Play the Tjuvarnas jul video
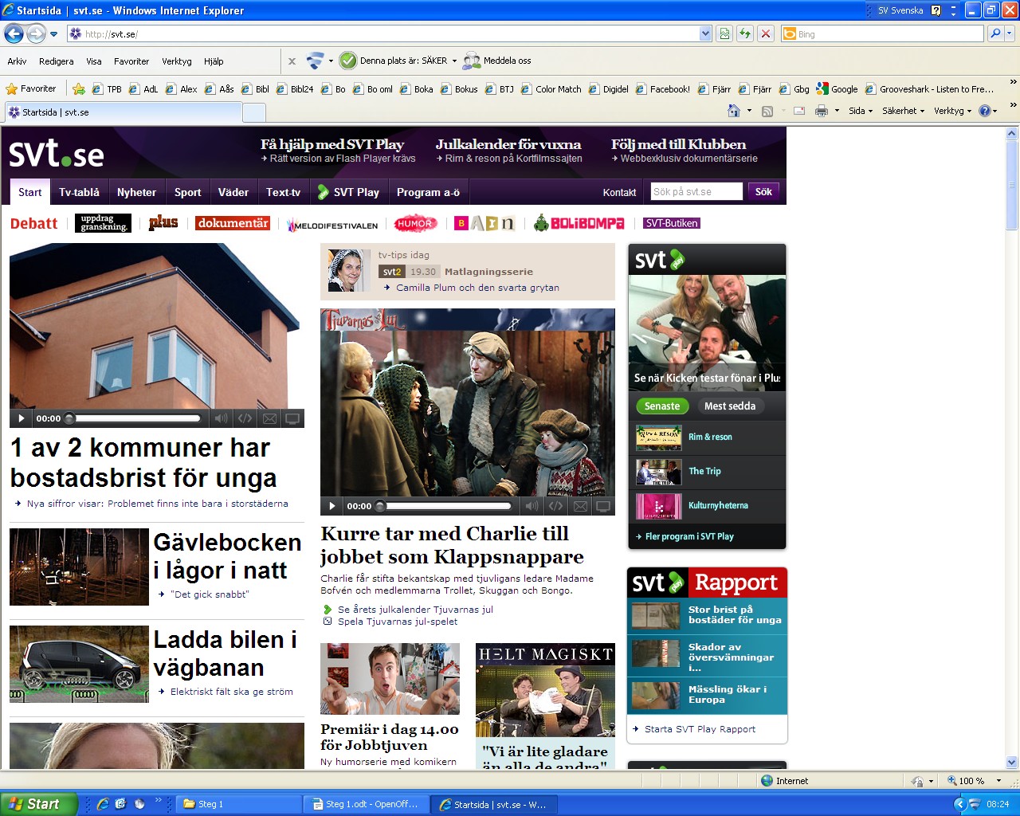This screenshot has width=1020, height=816. [332, 506]
